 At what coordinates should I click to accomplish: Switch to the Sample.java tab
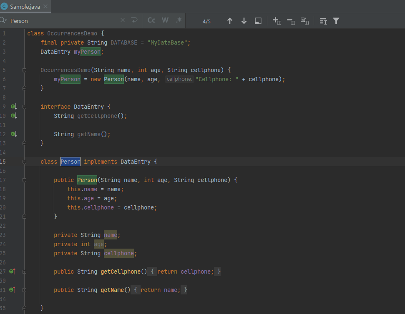(x=25, y=7)
